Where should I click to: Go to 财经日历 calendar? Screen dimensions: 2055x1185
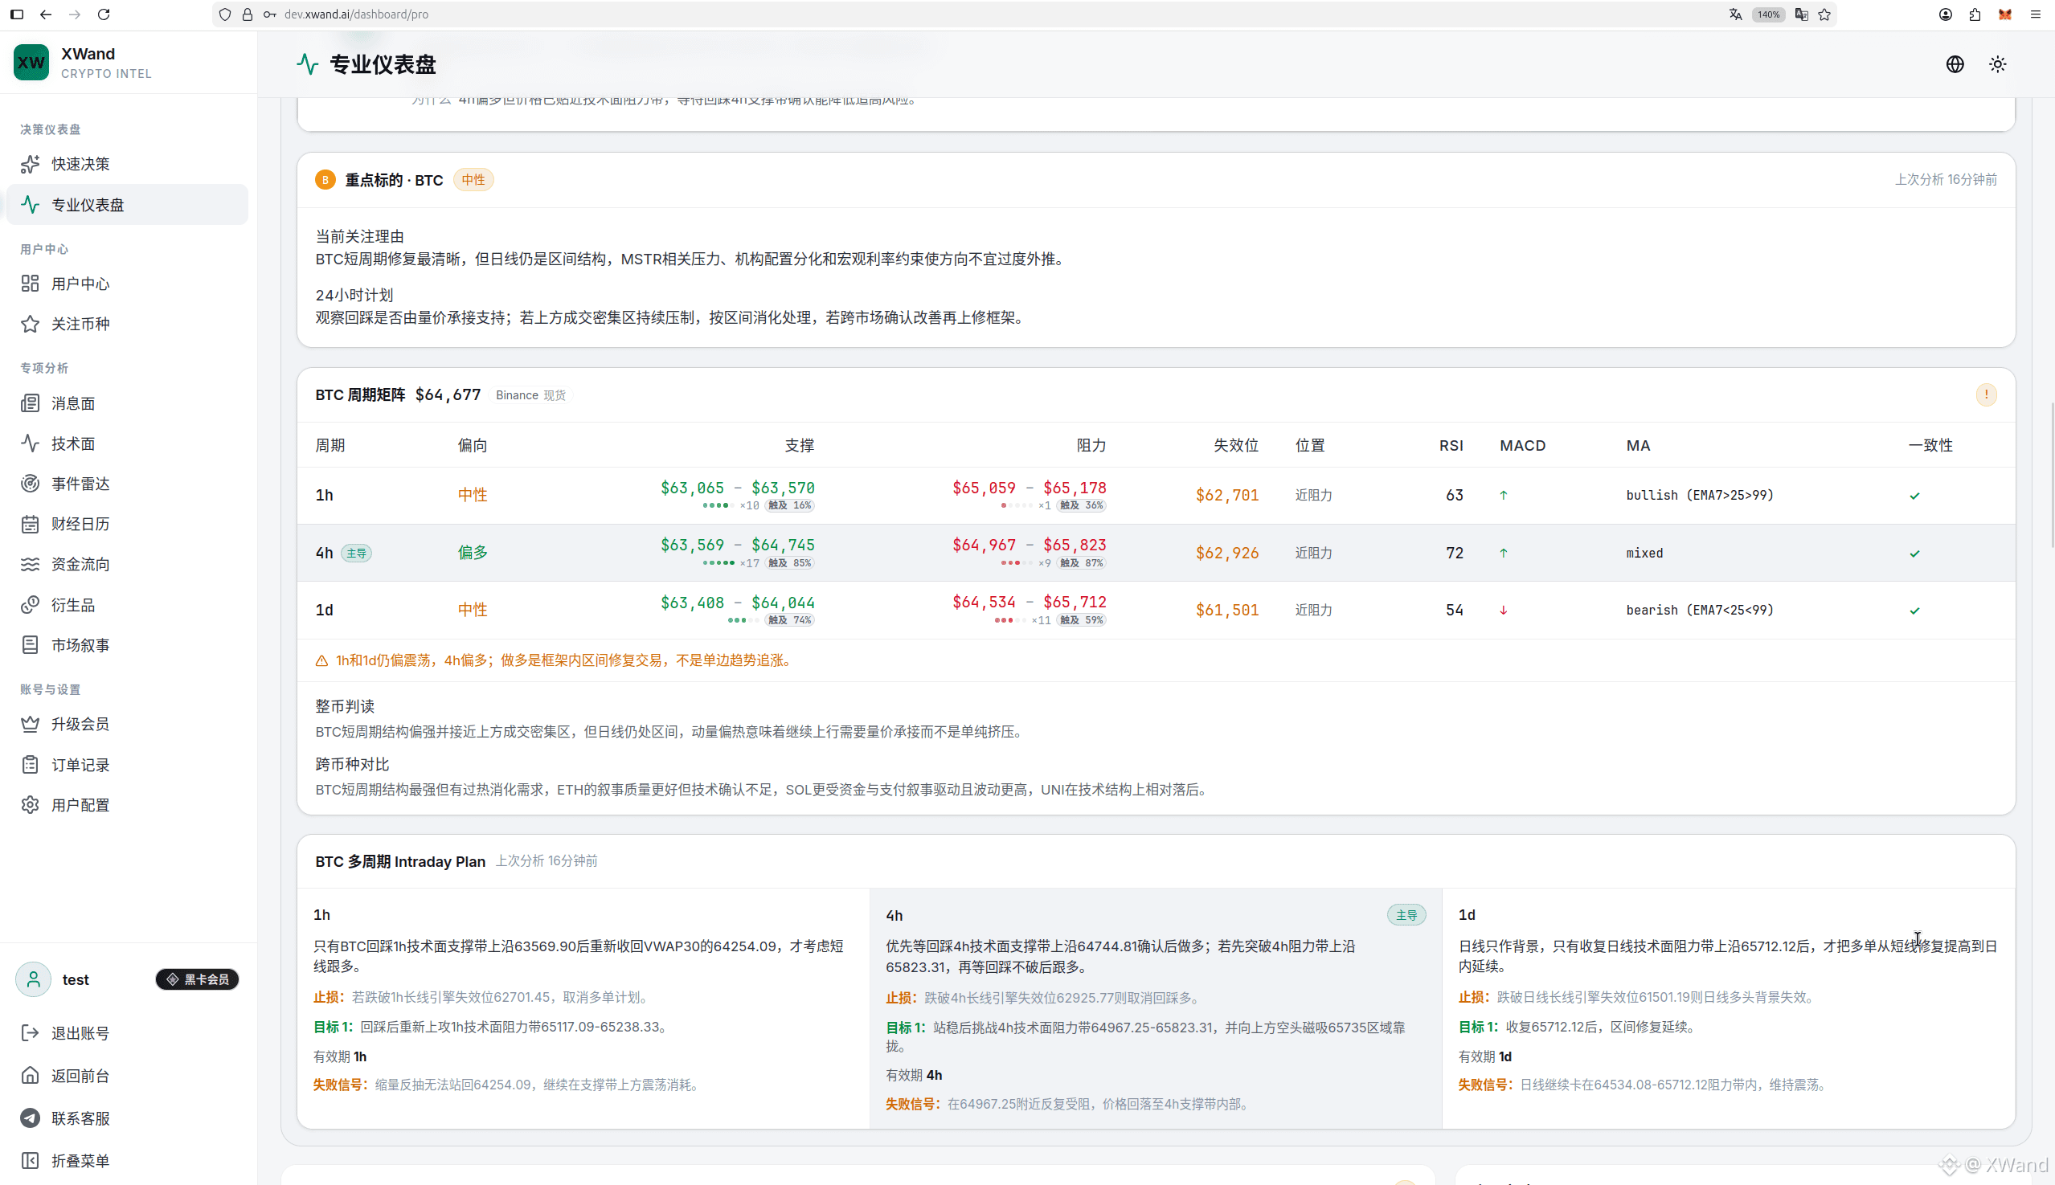(x=128, y=524)
